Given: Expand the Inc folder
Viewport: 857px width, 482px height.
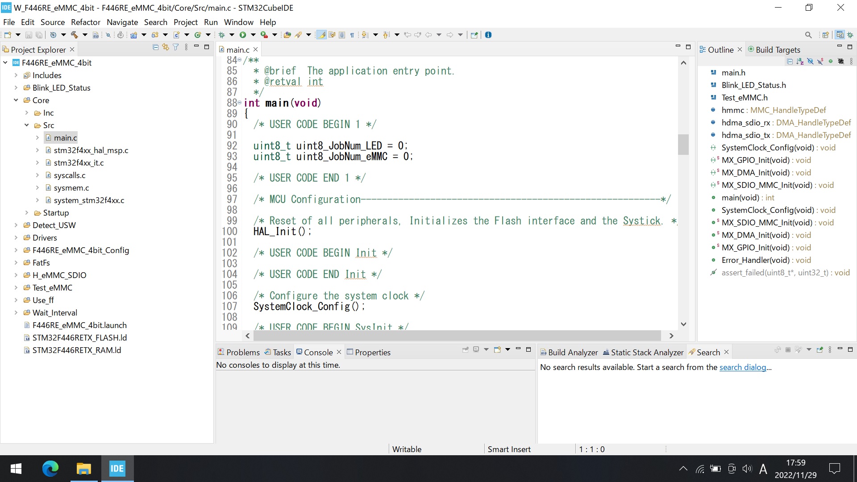Looking at the screenshot, I should tap(27, 113).
